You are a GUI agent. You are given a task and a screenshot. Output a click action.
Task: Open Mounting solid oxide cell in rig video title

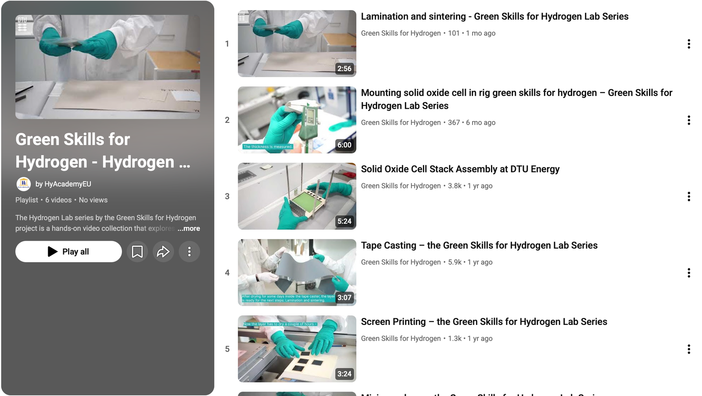tap(516, 99)
